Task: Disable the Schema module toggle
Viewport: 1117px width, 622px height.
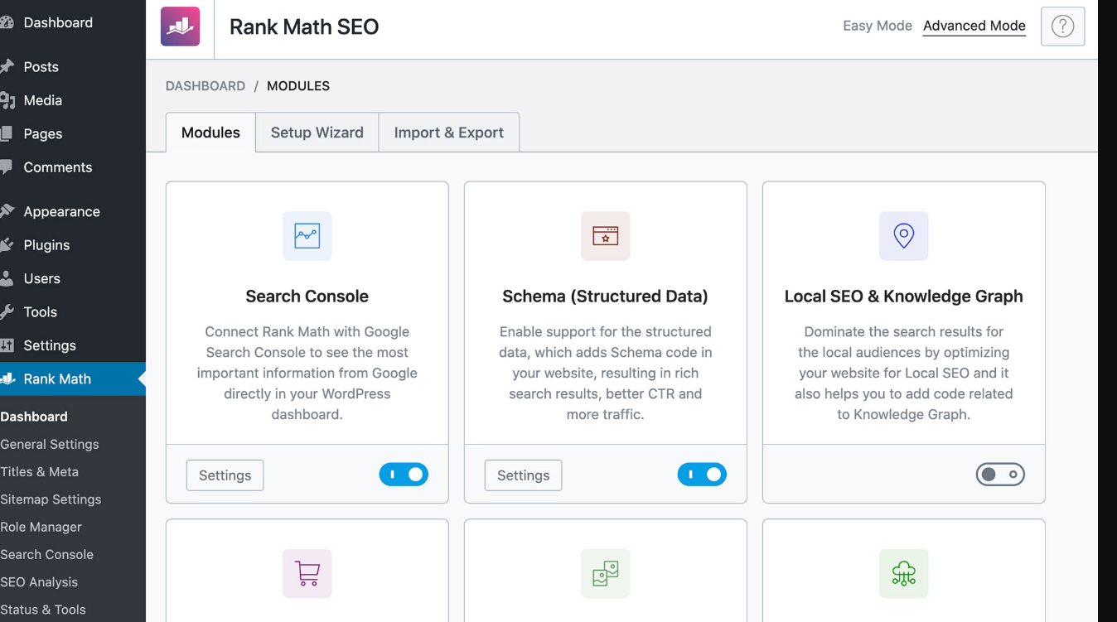Action: tap(702, 475)
